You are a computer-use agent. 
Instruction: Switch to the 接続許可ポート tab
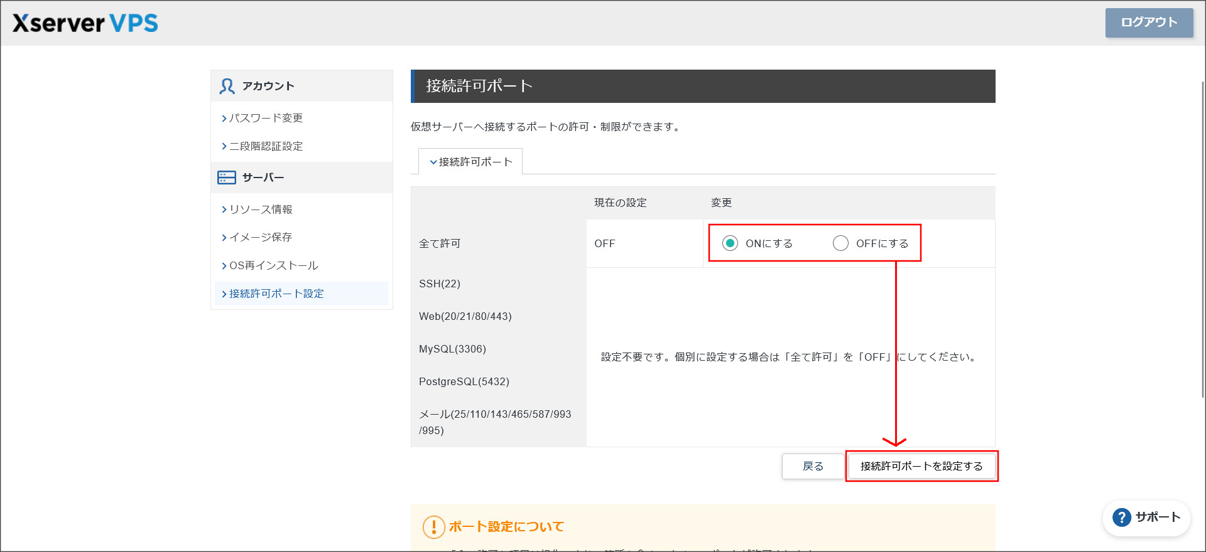coord(470,162)
